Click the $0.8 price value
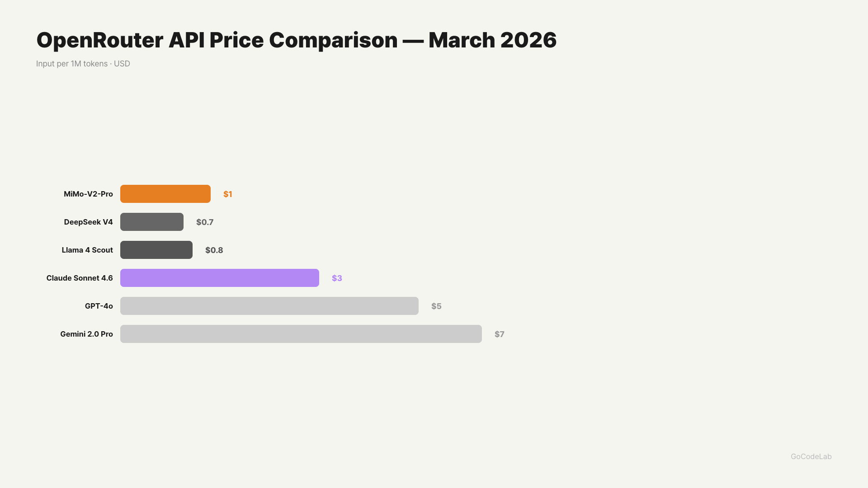Viewport: 868px width, 488px height. pos(214,250)
